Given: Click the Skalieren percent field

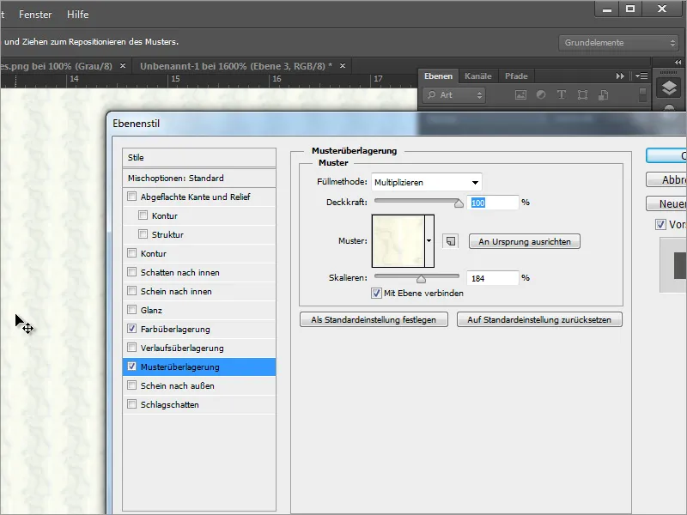Looking at the screenshot, I should (x=493, y=278).
